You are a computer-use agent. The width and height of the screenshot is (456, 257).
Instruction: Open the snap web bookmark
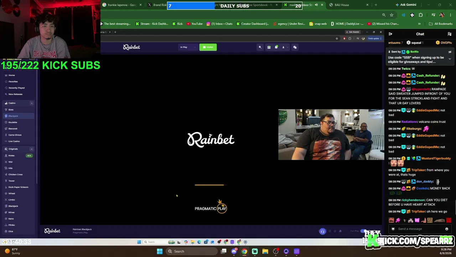click(x=318, y=24)
